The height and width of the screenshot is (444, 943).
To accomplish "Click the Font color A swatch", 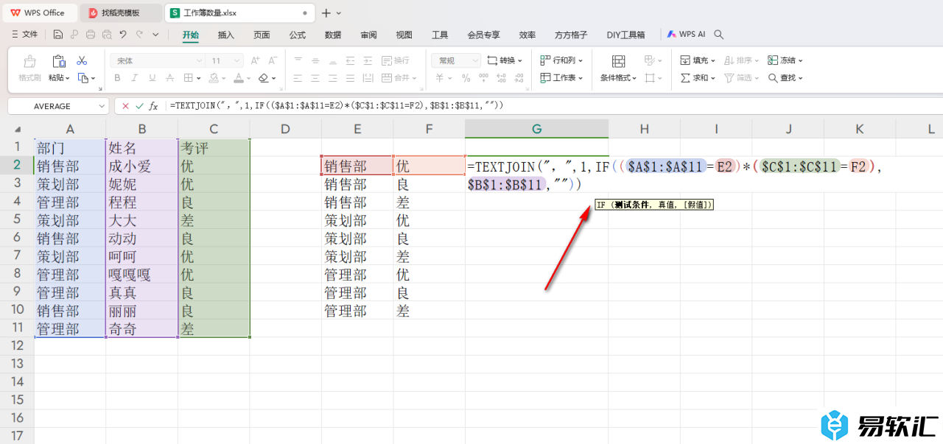I will [x=238, y=78].
